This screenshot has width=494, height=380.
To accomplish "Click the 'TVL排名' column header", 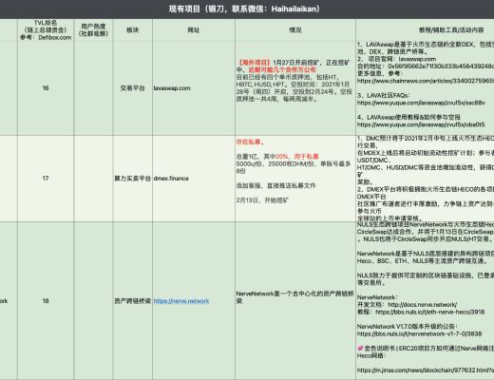I will click(46, 30).
